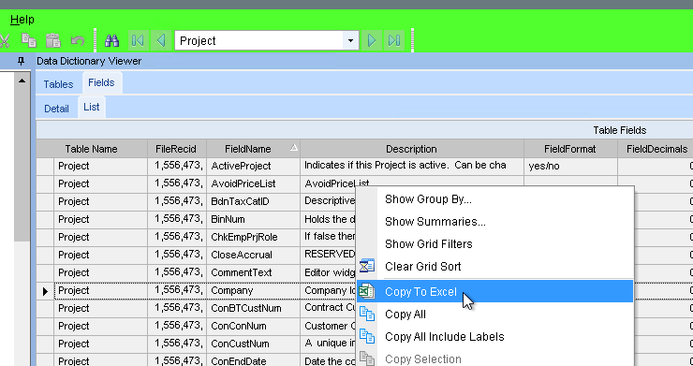Screen dimensions: 693x366
Task: Open the Detail sub-tab
Action: pos(56,109)
